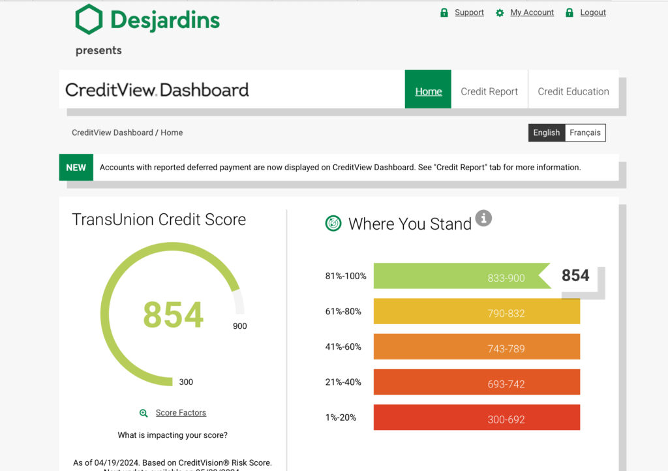Log out using the Logout link
Image resolution: width=668 pixels, height=471 pixels.
coord(593,12)
